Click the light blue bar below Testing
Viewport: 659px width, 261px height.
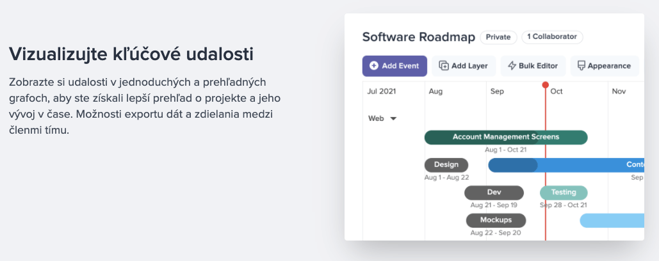tap(612, 221)
